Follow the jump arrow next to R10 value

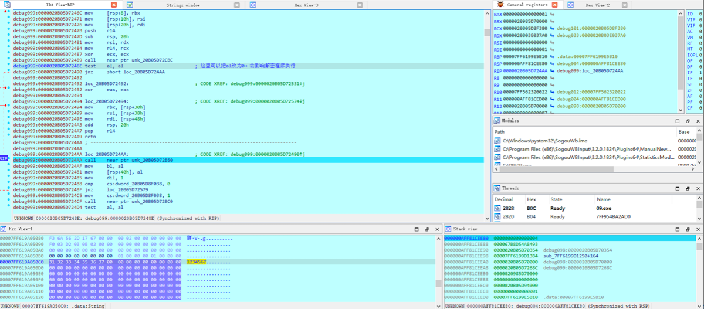click(x=552, y=91)
